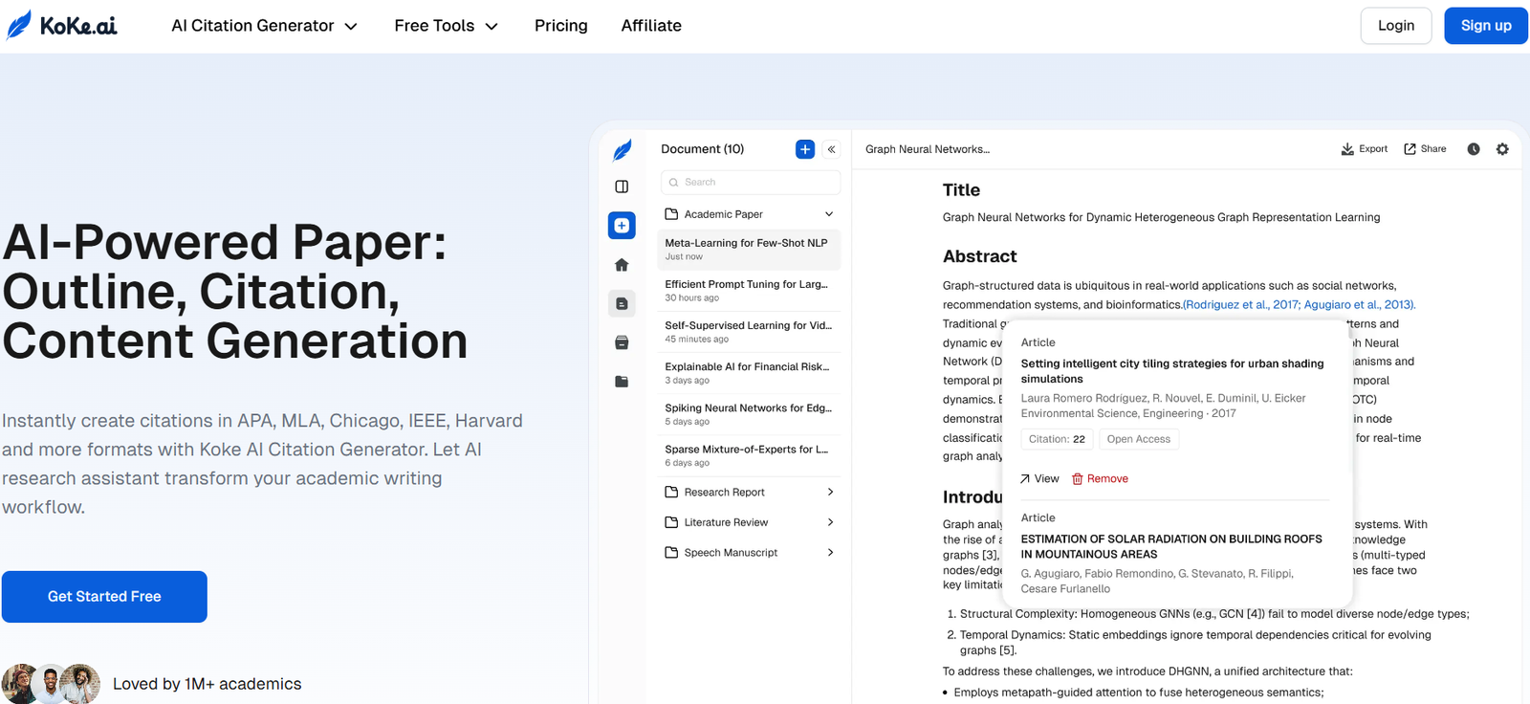This screenshot has height=704, width=1530.
Task: Click the document Search input field
Action: coord(751,182)
